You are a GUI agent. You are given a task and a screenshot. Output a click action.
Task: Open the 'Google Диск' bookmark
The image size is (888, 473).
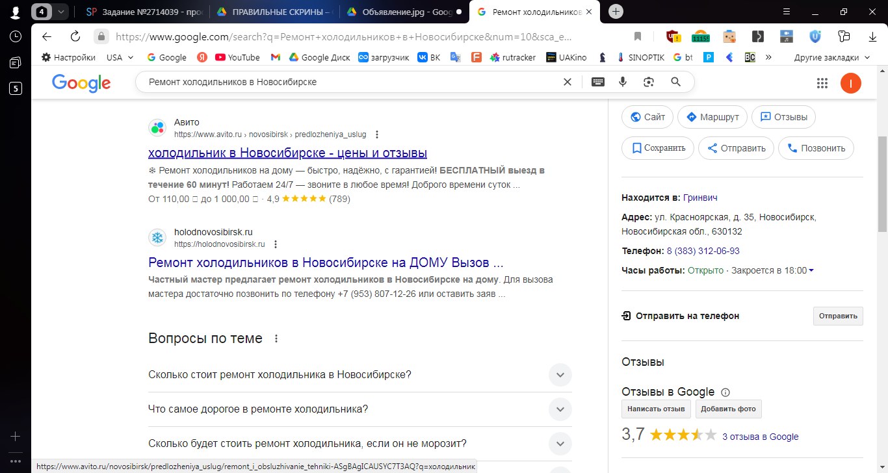click(x=319, y=57)
